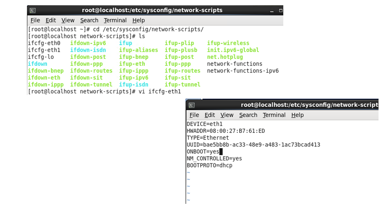Open the View menu in the lower vi window
Viewport: 392px width, 220px height.
click(x=227, y=115)
